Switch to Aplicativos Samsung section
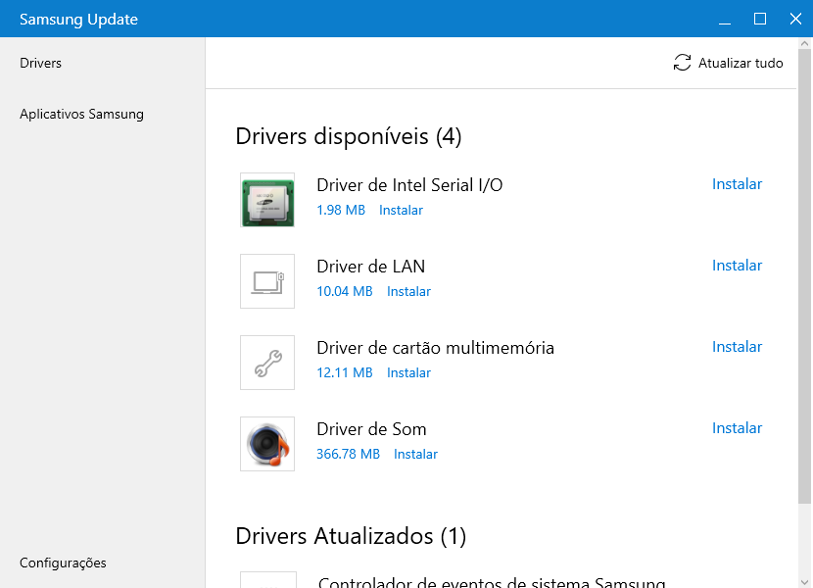 click(82, 114)
